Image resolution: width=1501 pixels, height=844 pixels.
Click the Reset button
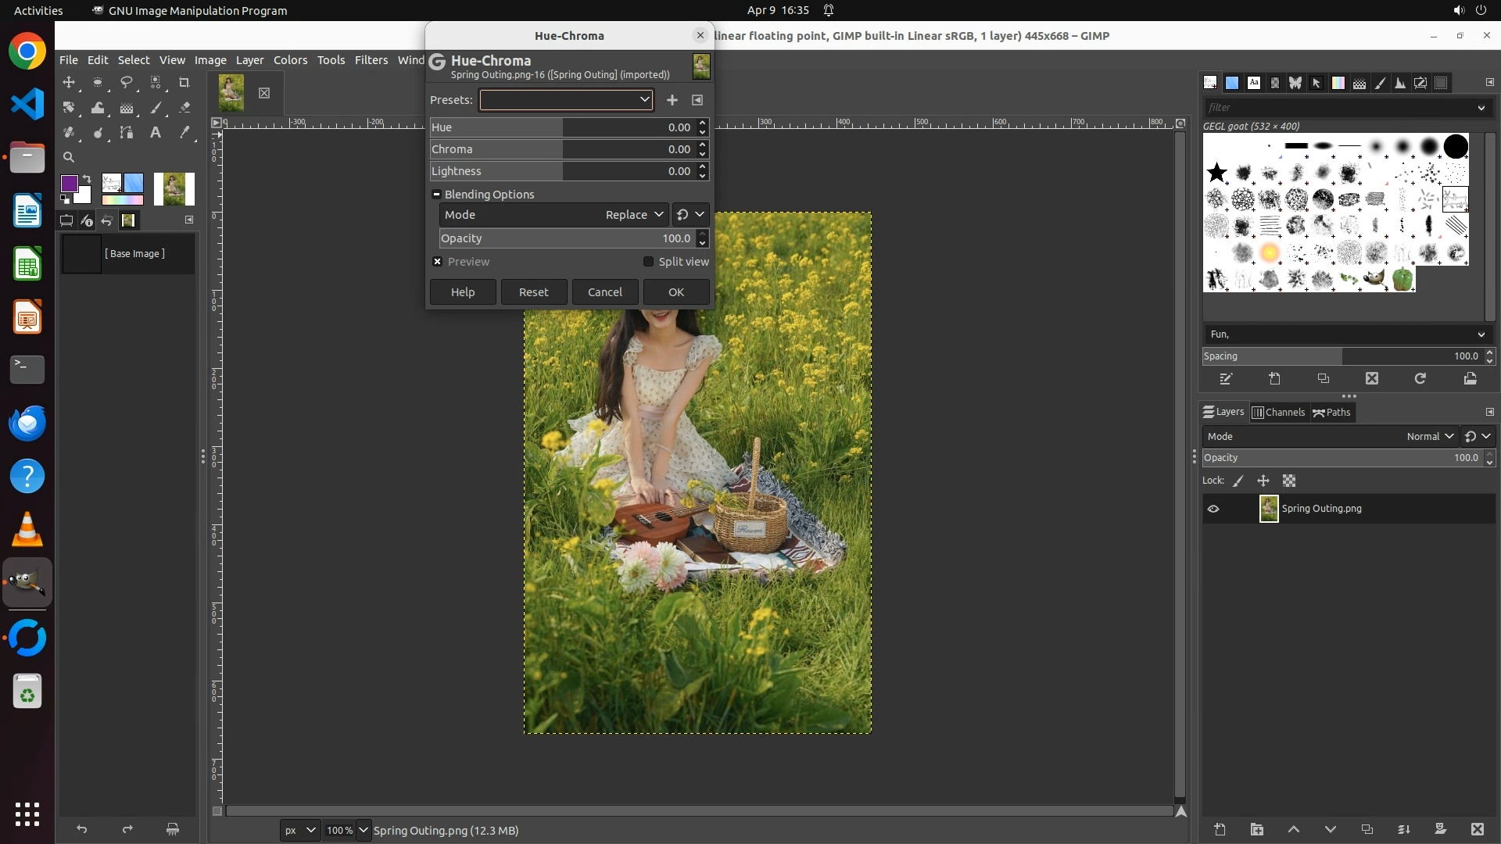534,292
